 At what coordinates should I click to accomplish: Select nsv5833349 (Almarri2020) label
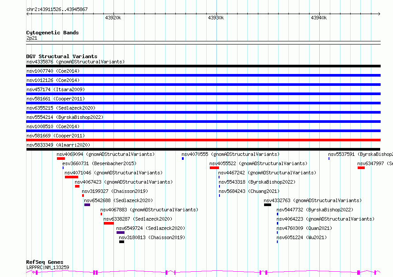click(58, 145)
